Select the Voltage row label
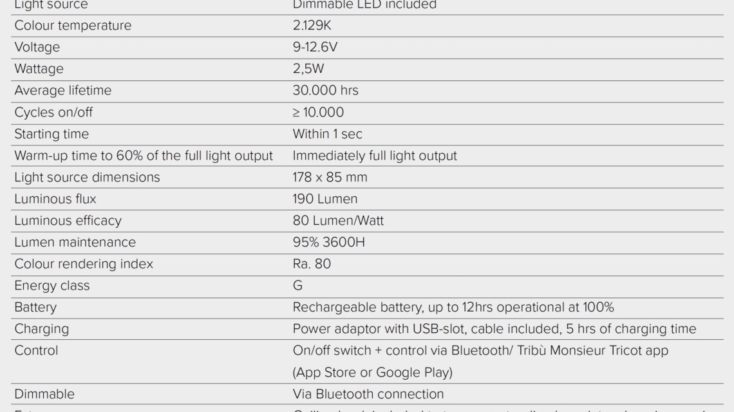The height and width of the screenshot is (412, 734). 37,48
